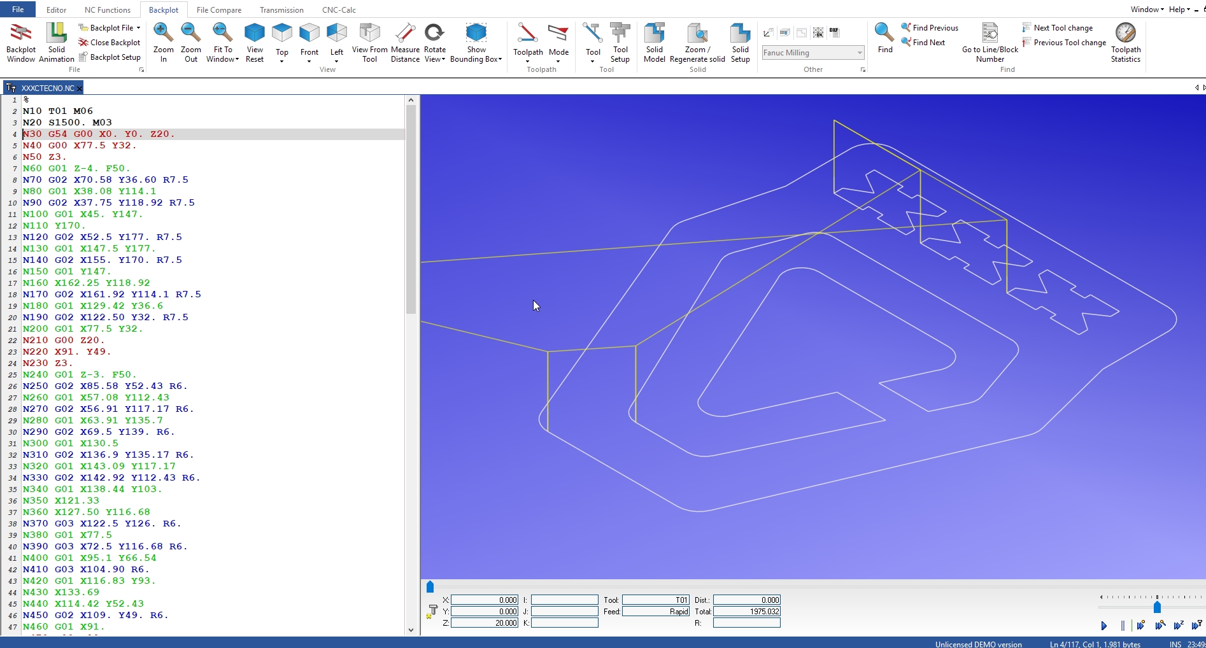Jump to Previous Tool change
The image size is (1206, 648).
tap(1064, 42)
